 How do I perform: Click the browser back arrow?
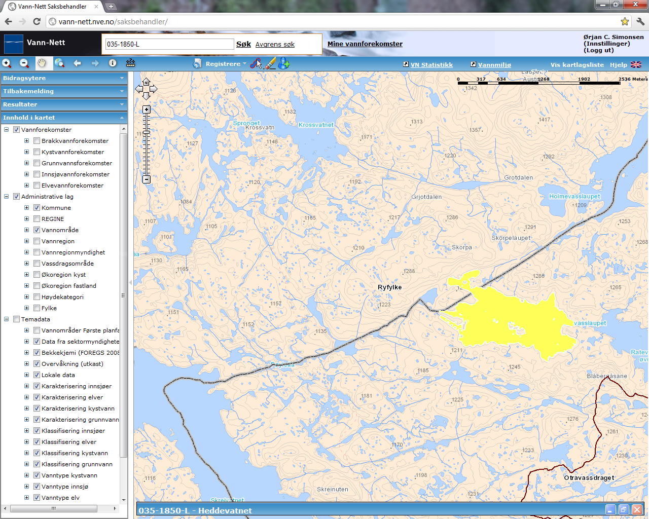8,21
